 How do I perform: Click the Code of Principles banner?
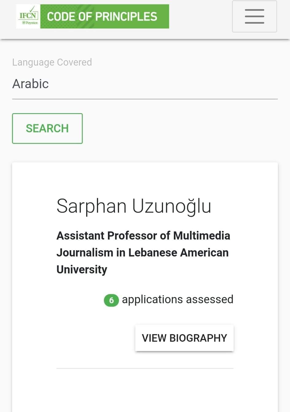tap(104, 17)
